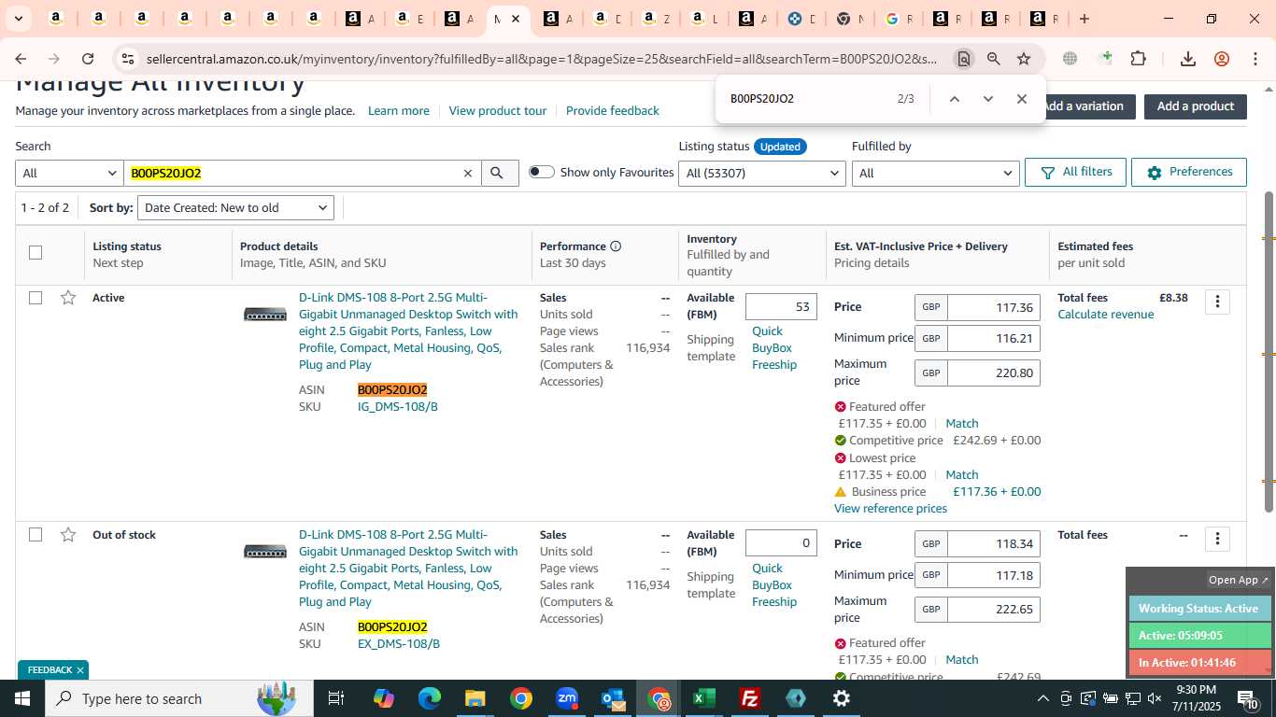Click View reference prices link
Viewport: 1276px width, 717px height.
coord(890,509)
